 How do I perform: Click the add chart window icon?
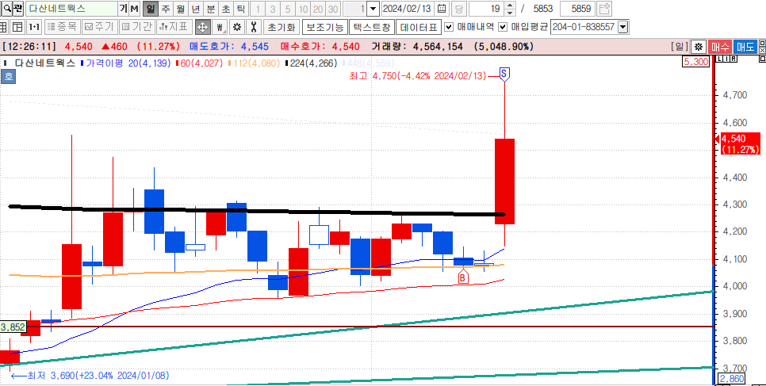pyautogui.click(x=604, y=8)
